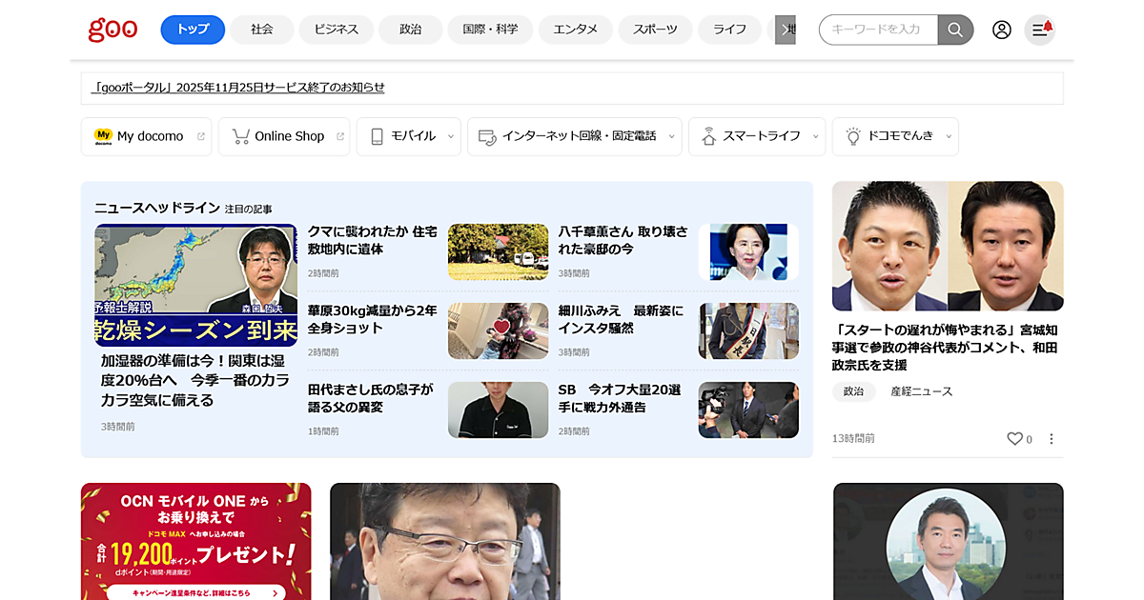
Task: Open the circular portrait card at bottom right
Action: (x=948, y=541)
